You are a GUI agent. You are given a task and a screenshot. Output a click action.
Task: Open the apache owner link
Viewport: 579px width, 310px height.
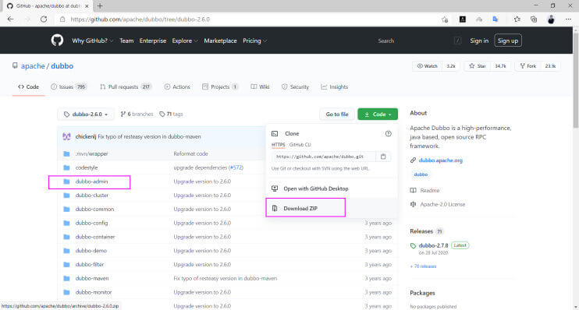[33, 66]
